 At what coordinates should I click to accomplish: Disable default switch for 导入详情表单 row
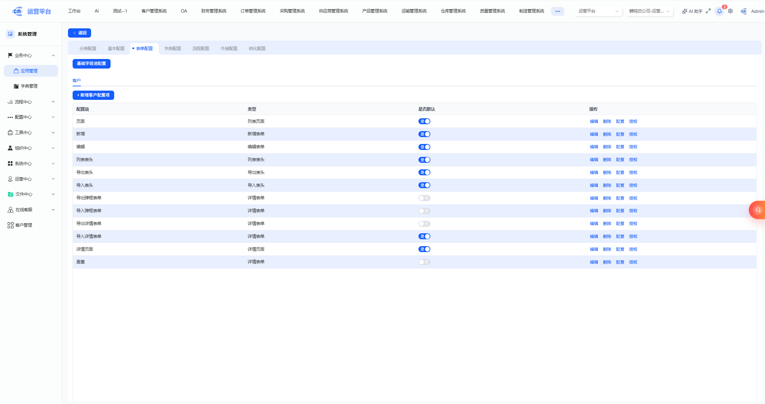(424, 236)
